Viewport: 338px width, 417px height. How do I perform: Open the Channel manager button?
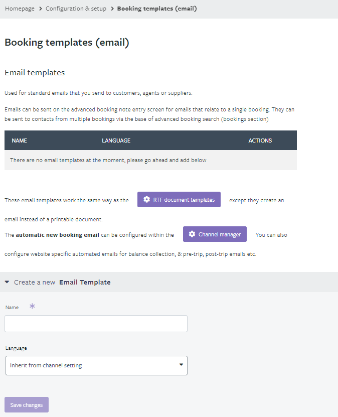[x=215, y=234]
